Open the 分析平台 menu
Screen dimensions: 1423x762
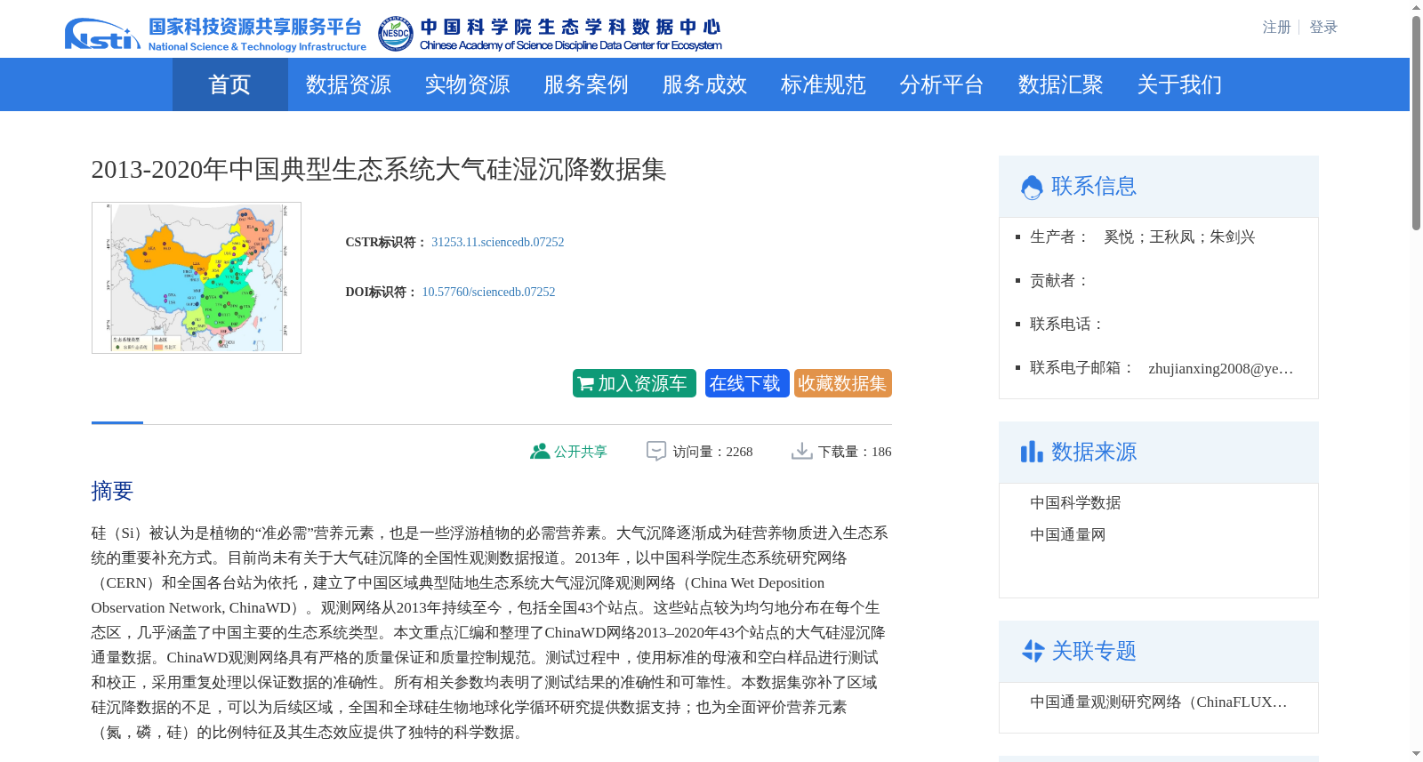coord(942,84)
